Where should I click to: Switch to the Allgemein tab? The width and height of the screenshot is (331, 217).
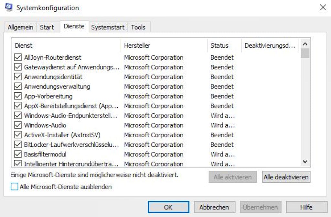pyautogui.click(x=20, y=27)
